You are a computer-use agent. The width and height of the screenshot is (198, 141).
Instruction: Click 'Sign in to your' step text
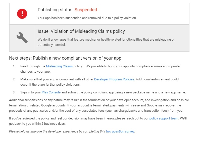(31, 92)
